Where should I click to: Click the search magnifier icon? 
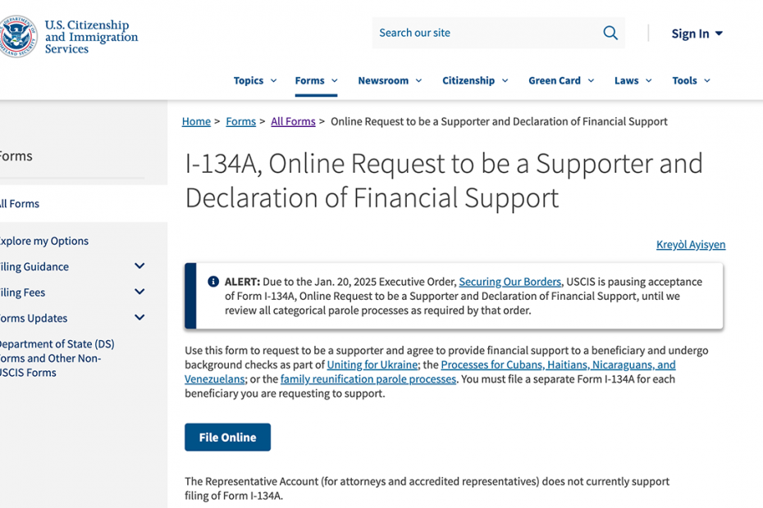coord(610,33)
